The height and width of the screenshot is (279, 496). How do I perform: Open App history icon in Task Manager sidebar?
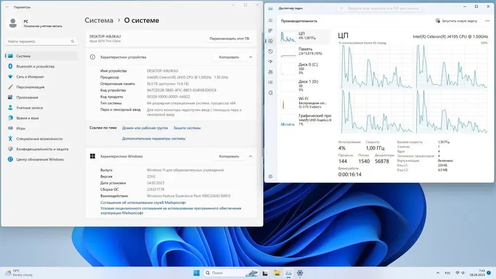pyautogui.click(x=270, y=51)
